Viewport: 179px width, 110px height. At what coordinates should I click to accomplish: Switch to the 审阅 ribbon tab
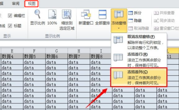pos(16,4)
